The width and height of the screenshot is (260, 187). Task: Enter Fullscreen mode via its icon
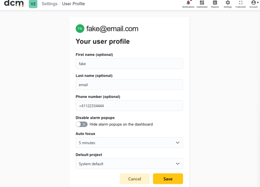pyautogui.click(x=241, y=3)
